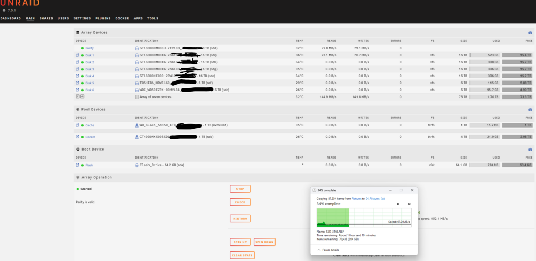
Task: Open the browse icon beside Disk 5
Action: point(77,83)
